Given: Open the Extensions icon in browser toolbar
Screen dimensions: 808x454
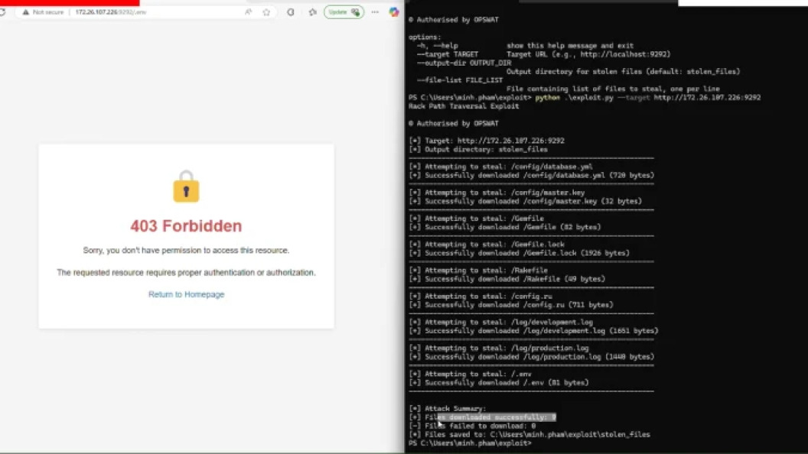Looking at the screenshot, I should pyautogui.click(x=291, y=12).
